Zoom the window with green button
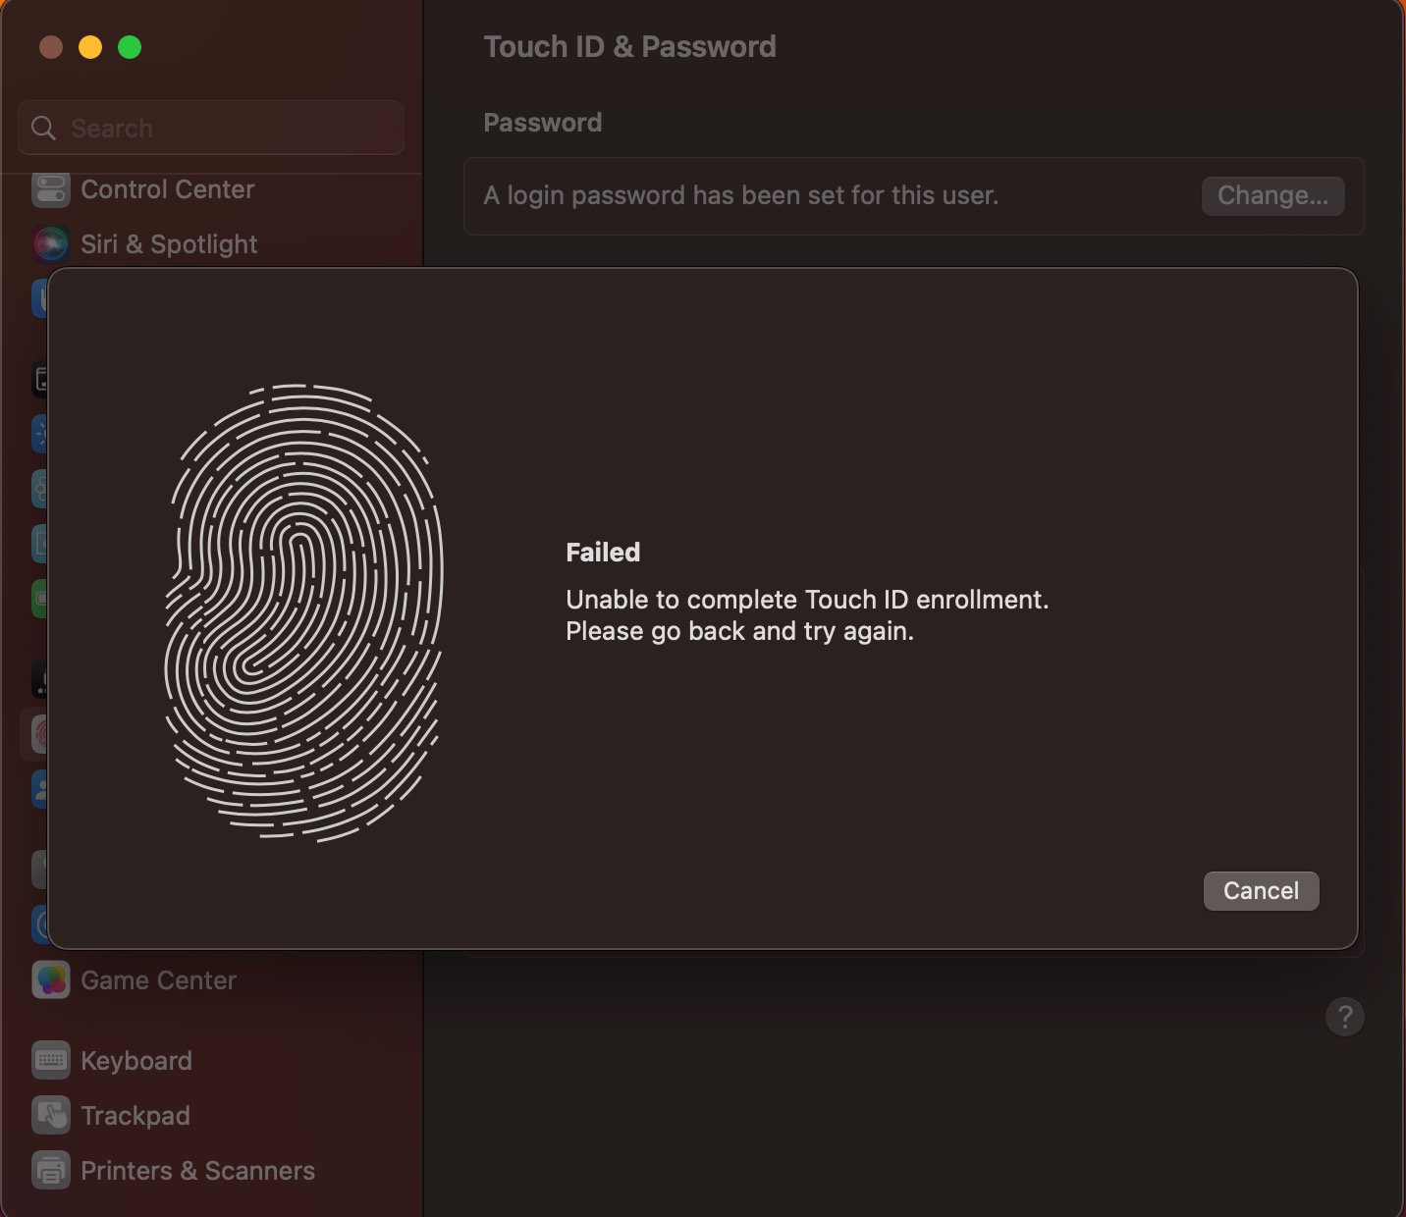This screenshot has width=1406, height=1217. click(x=130, y=47)
